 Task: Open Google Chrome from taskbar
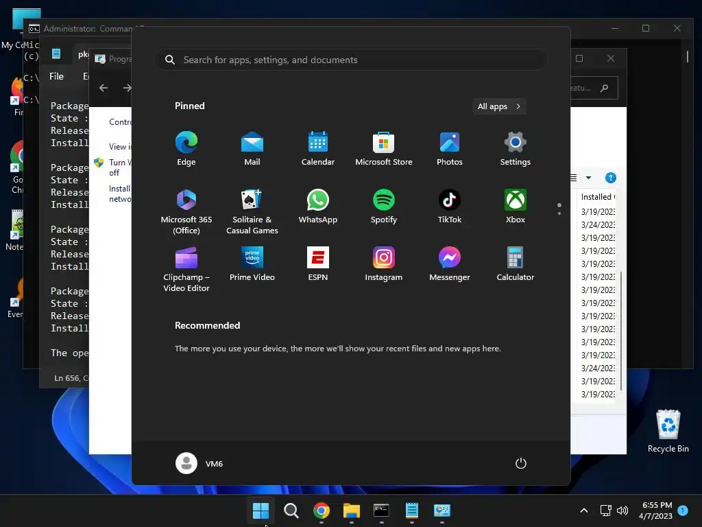321,510
